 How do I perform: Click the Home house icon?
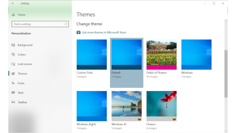click(x=13, y=14)
